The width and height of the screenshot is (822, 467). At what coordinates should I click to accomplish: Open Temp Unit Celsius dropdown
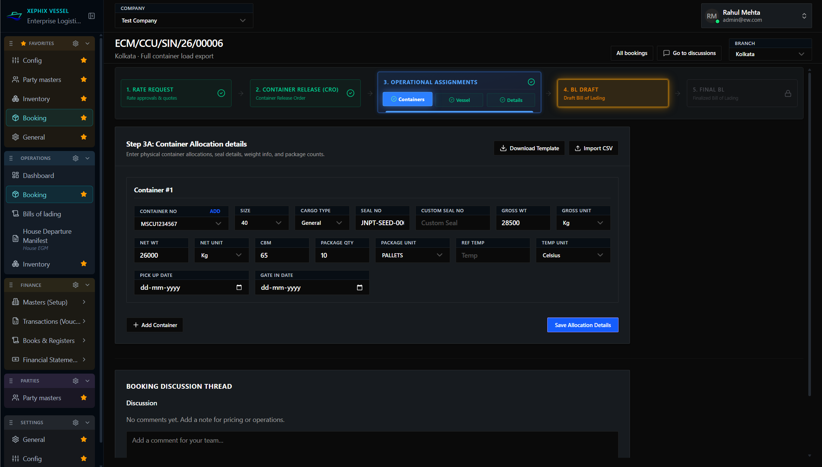573,255
